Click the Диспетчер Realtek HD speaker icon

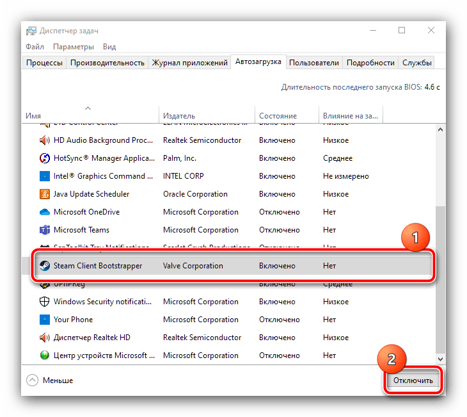pos(44,338)
